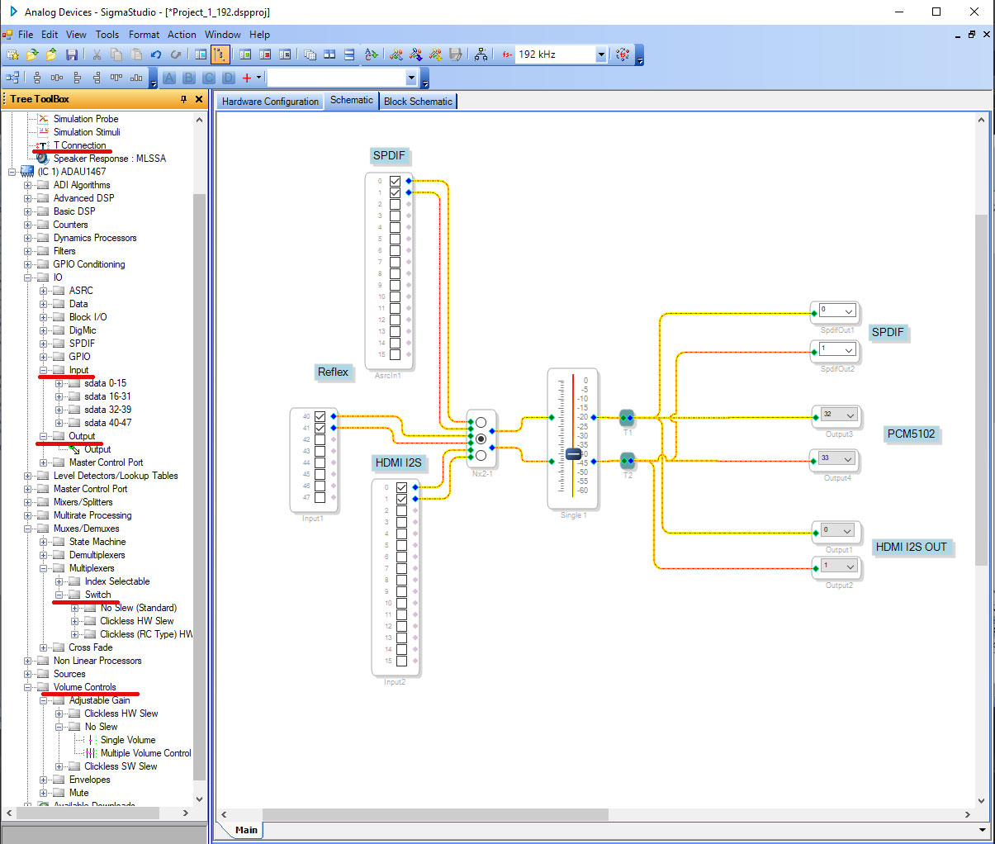Click the red plus toolbar icon
The width and height of the screenshot is (995, 844).
click(x=246, y=78)
